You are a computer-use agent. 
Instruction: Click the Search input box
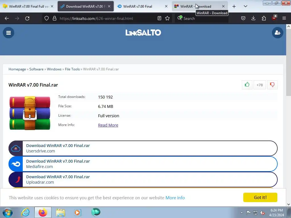tap(201, 18)
